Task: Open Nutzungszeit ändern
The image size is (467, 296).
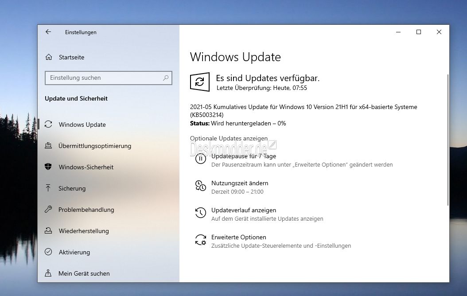Action: click(x=240, y=183)
